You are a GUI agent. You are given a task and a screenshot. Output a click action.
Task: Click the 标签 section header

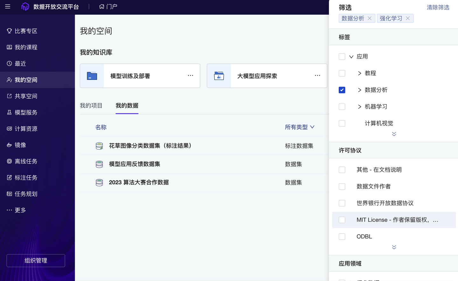[x=344, y=37]
